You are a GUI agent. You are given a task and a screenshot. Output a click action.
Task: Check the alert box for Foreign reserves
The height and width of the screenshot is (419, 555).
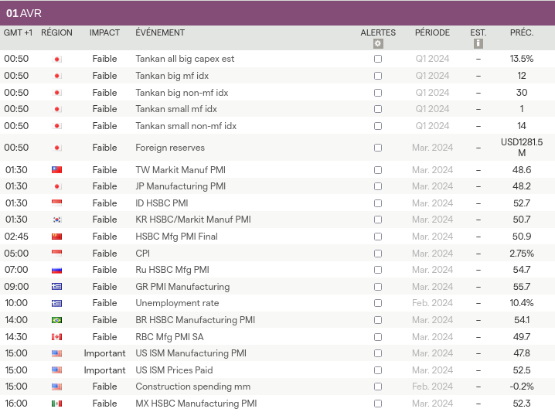[378, 148]
